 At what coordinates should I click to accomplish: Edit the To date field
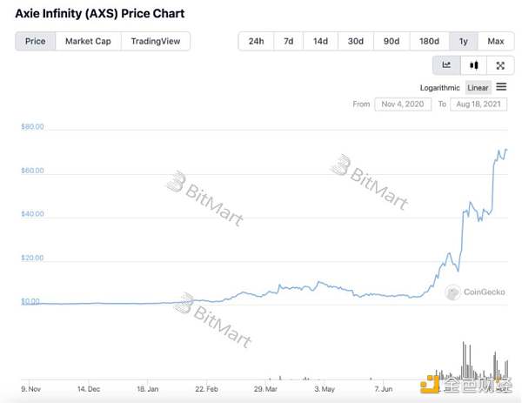point(480,104)
